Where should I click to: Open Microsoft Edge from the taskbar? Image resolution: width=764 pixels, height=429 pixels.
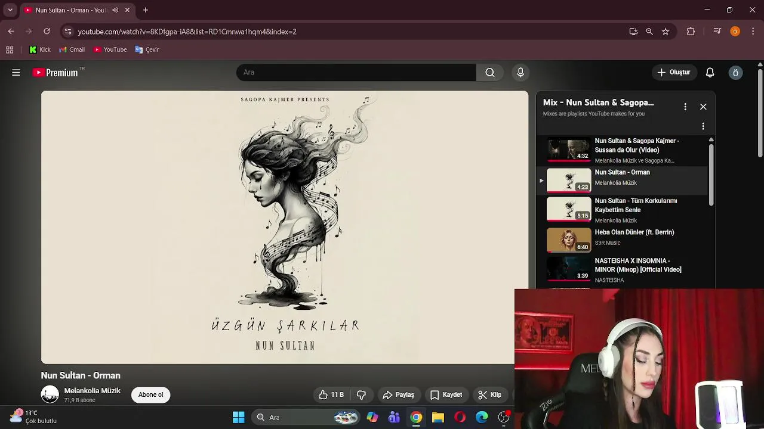click(x=482, y=418)
